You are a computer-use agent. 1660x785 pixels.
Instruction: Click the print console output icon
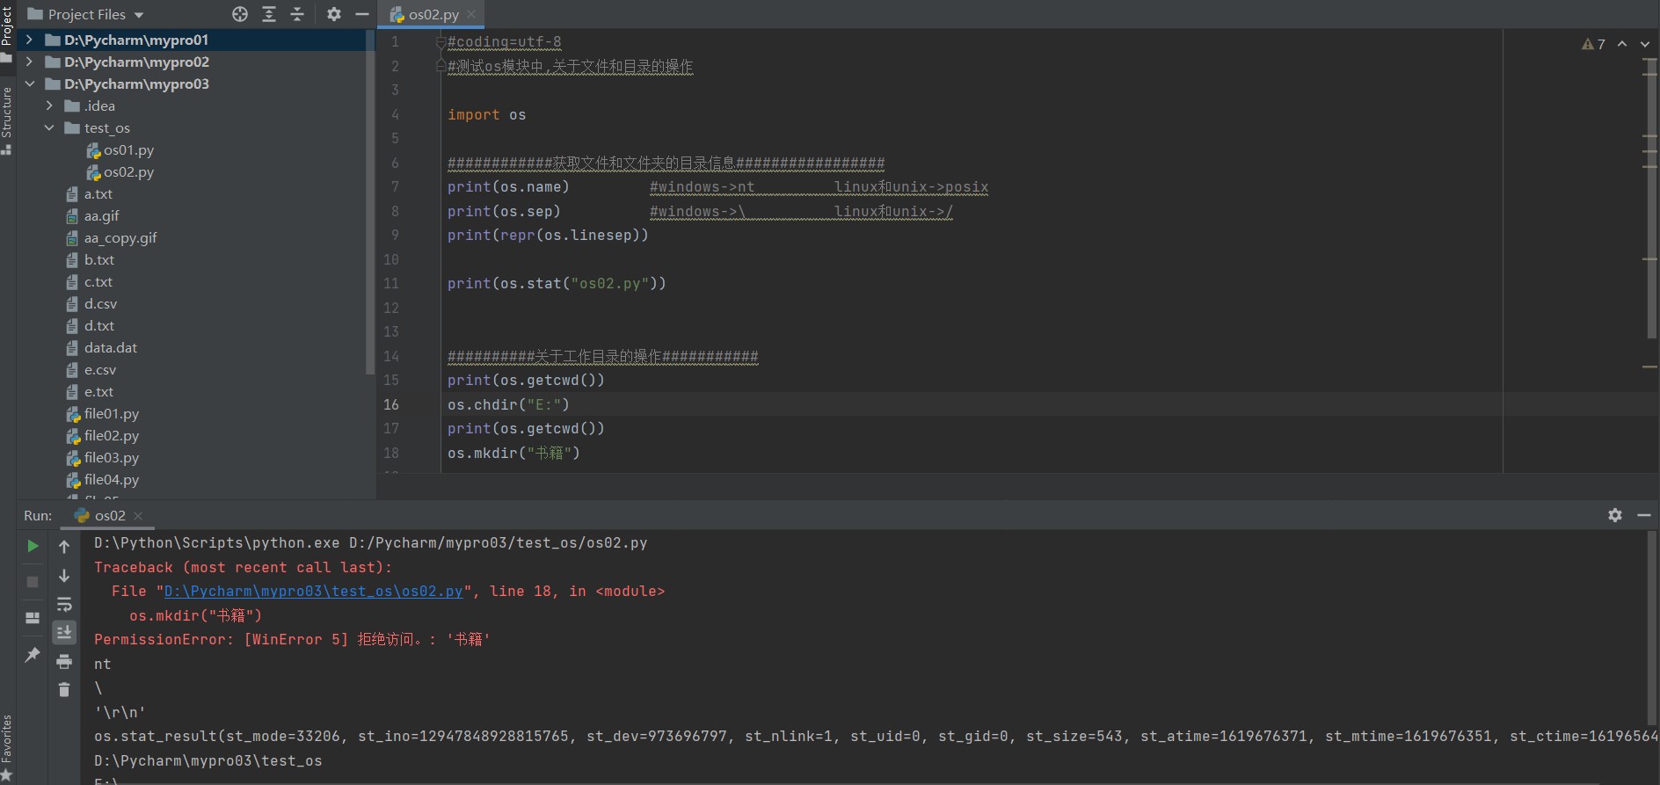(x=64, y=661)
